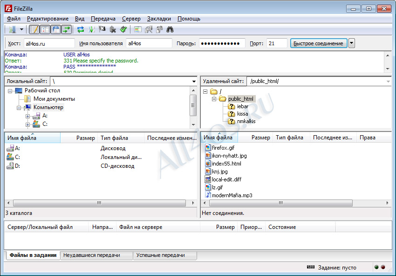Click remote file list horizontal scrollbar
The image size is (396, 276).
pyautogui.click(x=280, y=203)
